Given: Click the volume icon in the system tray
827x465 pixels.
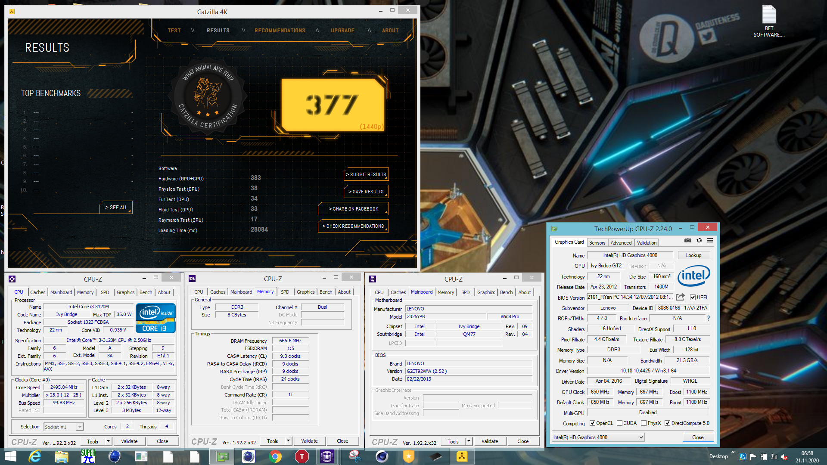Looking at the screenshot, I should pos(784,456).
